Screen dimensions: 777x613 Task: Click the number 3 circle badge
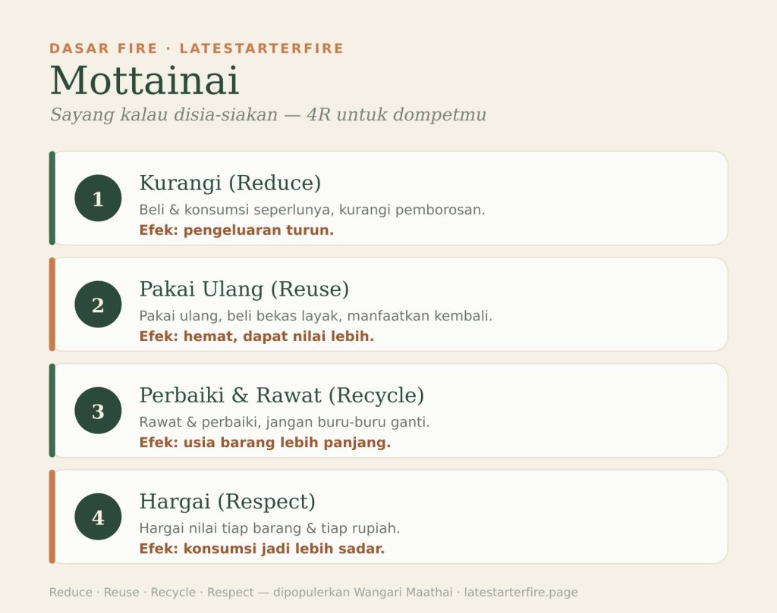point(98,411)
